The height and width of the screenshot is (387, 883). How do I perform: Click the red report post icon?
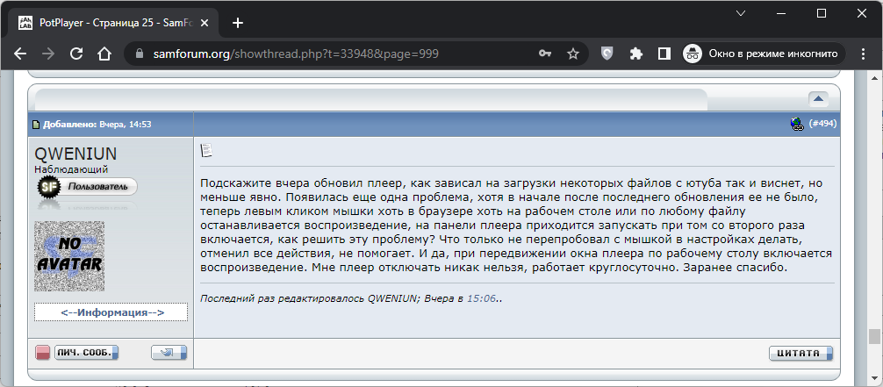(42, 353)
